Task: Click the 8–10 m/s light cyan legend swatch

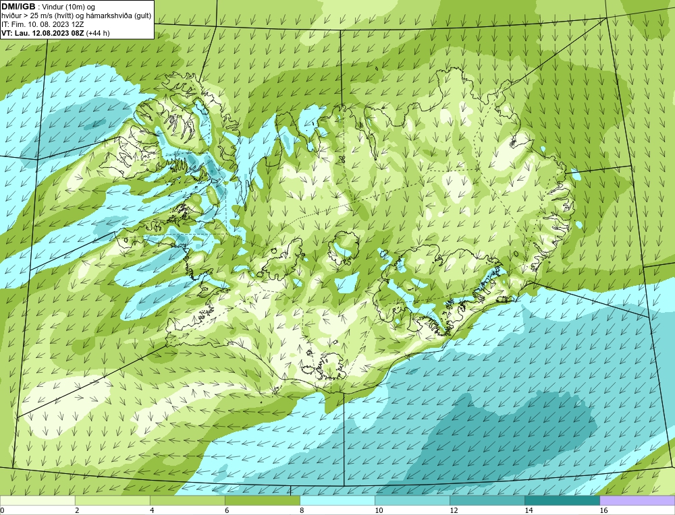Action: click(337, 500)
